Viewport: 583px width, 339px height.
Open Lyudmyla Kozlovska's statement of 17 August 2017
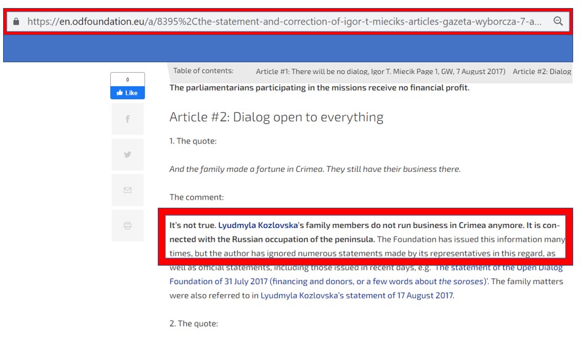click(357, 295)
